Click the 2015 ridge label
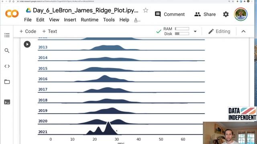Viewport: 257px width, 144px height. [43, 68]
